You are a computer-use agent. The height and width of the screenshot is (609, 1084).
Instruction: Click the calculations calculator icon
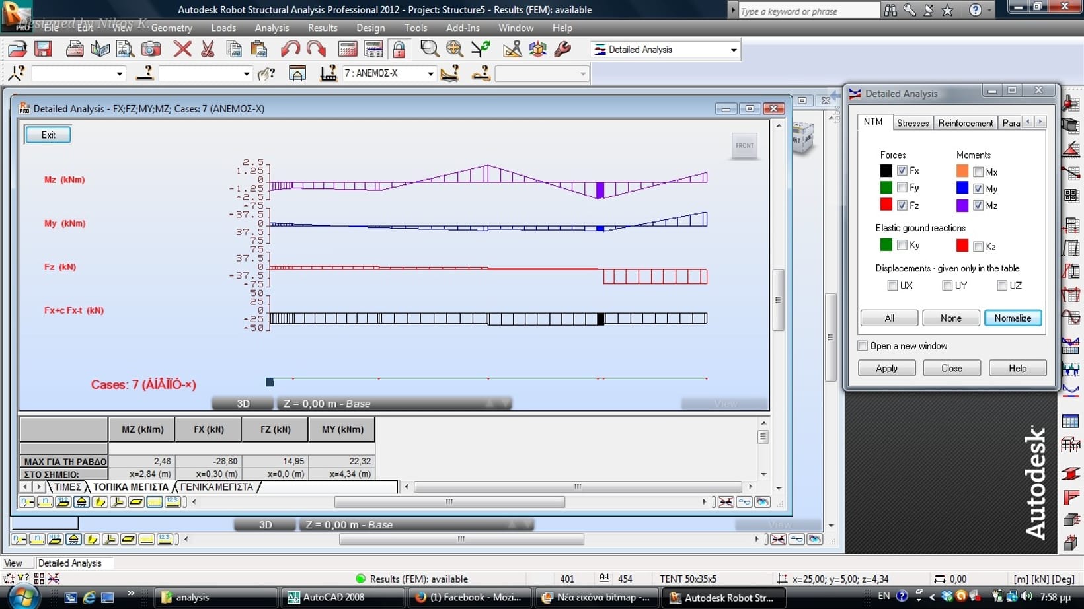[348, 50]
